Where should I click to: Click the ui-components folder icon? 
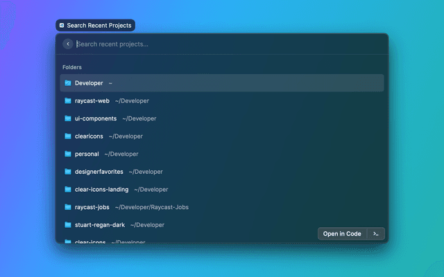click(68, 118)
